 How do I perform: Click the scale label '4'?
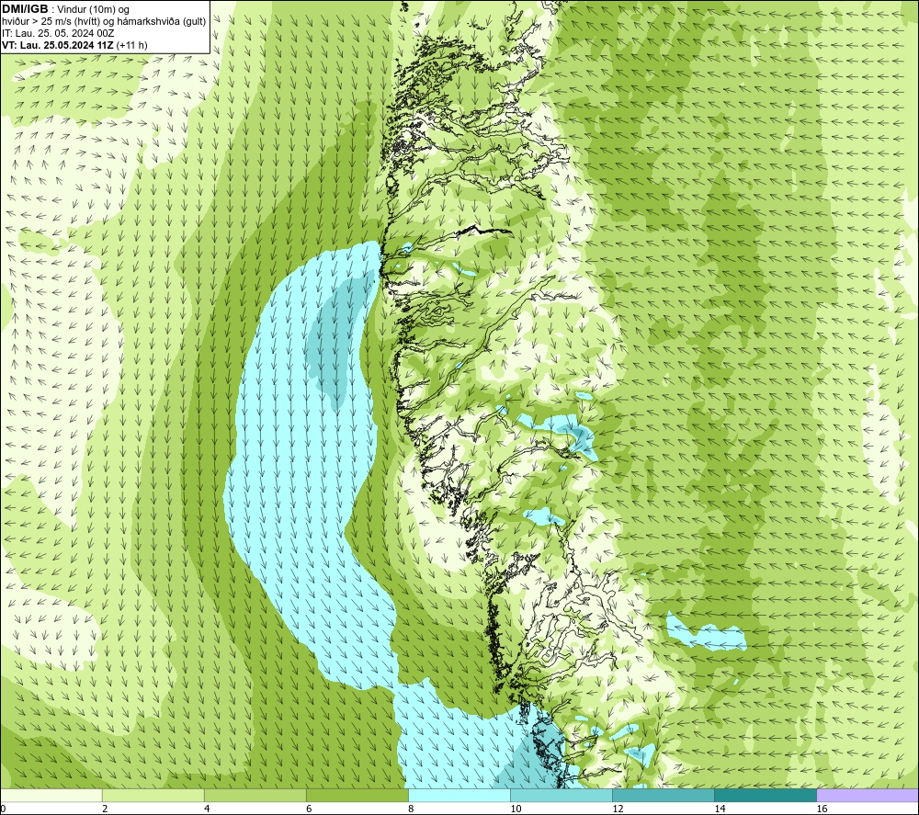point(207,809)
